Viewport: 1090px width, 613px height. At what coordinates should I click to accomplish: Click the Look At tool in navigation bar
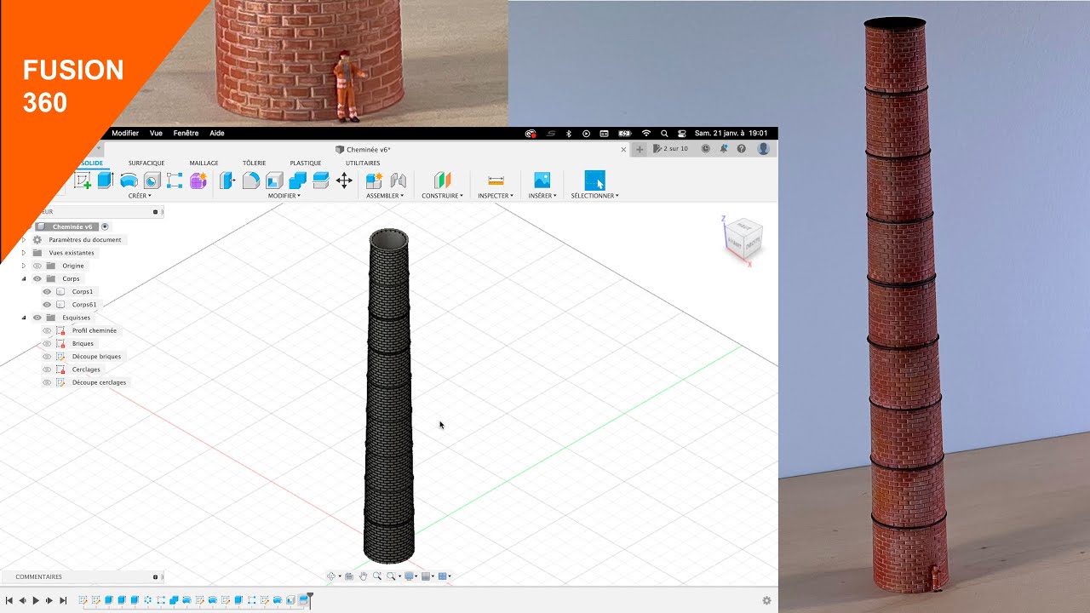point(349,576)
